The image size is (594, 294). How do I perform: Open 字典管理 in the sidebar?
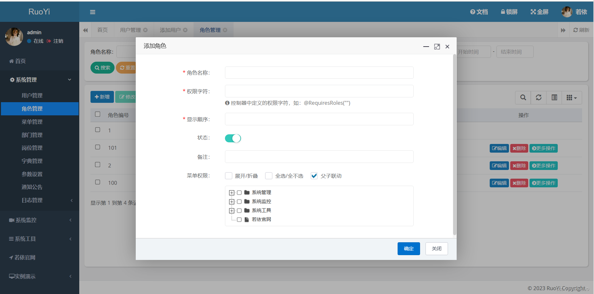(32, 161)
